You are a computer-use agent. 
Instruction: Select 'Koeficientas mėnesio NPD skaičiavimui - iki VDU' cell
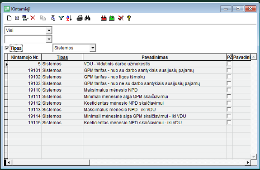click(155, 123)
